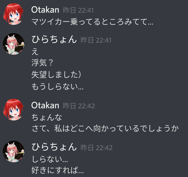The image size is (188, 177).
Task: Click the Otakan username at 22:42
Action: coord(45,105)
